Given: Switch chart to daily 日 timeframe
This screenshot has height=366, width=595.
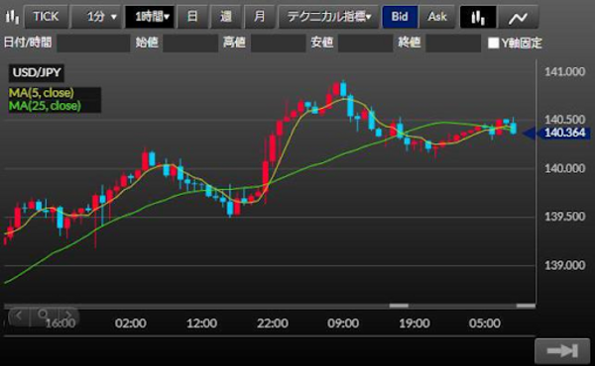Looking at the screenshot, I should pos(192,17).
